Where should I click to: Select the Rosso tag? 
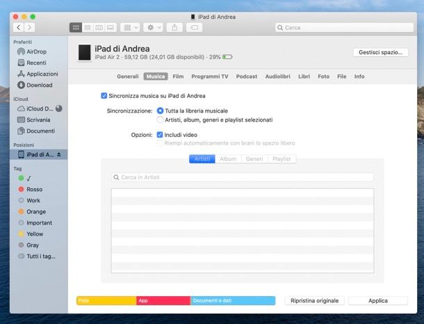(31, 189)
